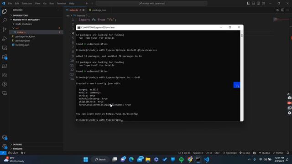Image resolution: width=292 pixels, height=164 pixels.
Task: Expand Open Editors section
Action: [x=36, y=15]
